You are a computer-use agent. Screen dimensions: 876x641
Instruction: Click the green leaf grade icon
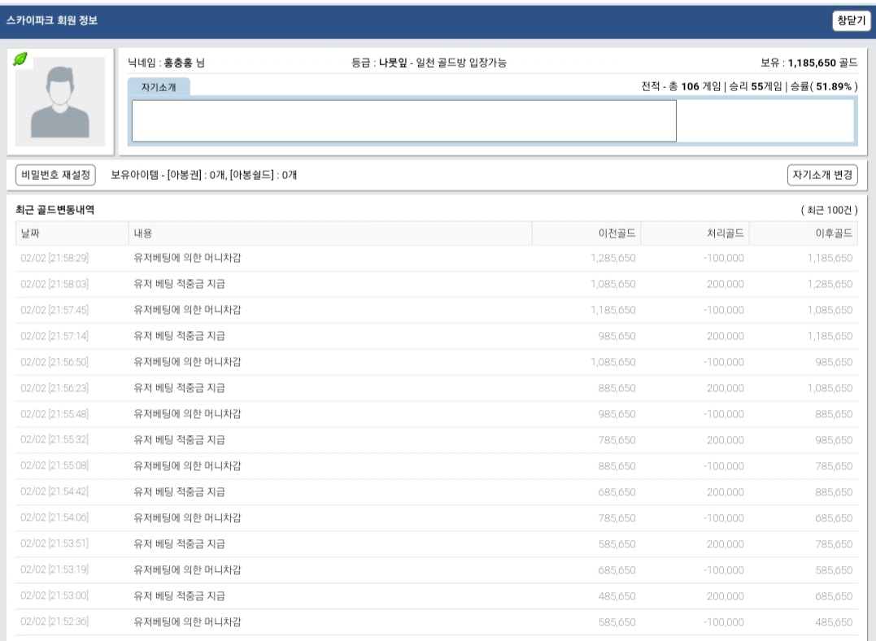pyautogui.click(x=20, y=59)
